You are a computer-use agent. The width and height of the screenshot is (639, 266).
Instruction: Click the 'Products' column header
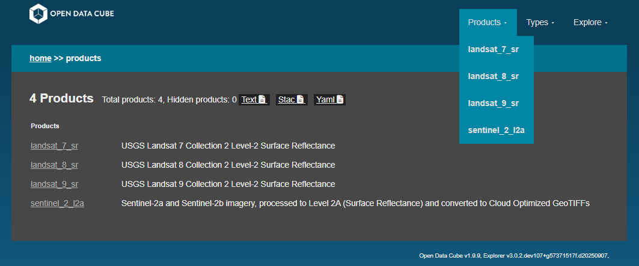click(x=45, y=126)
